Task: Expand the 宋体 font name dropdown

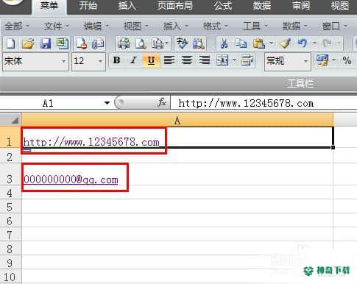Action: pyautogui.click(x=64, y=61)
